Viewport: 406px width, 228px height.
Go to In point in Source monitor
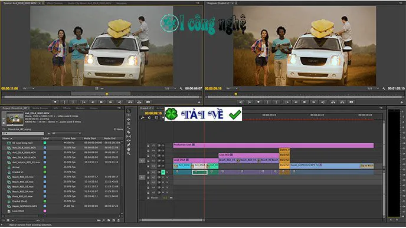pyautogui.click(x=83, y=102)
